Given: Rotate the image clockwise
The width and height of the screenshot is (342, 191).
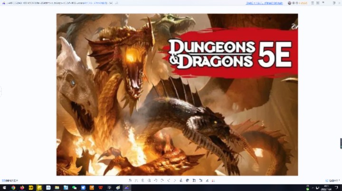Looking at the screenshot, I should click(x=162, y=181).
